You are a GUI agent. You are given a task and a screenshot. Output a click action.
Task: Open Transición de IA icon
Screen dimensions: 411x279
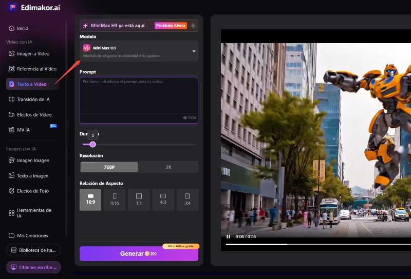click(x=11, y=99)
